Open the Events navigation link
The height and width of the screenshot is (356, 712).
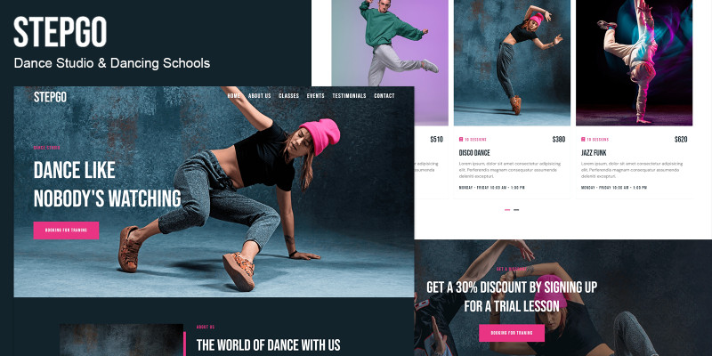pyautogui.click(x=316, y=96)
